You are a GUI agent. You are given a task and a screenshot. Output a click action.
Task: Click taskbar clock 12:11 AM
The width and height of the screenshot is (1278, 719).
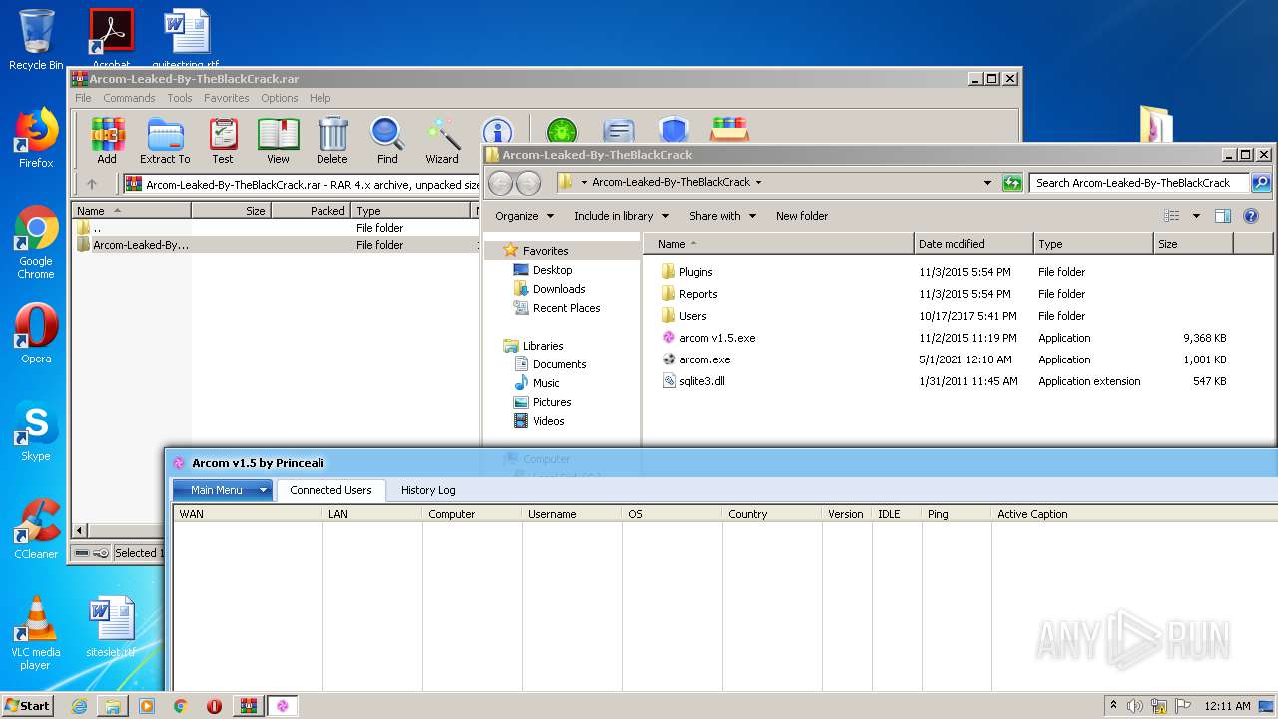coord(1227,706)
